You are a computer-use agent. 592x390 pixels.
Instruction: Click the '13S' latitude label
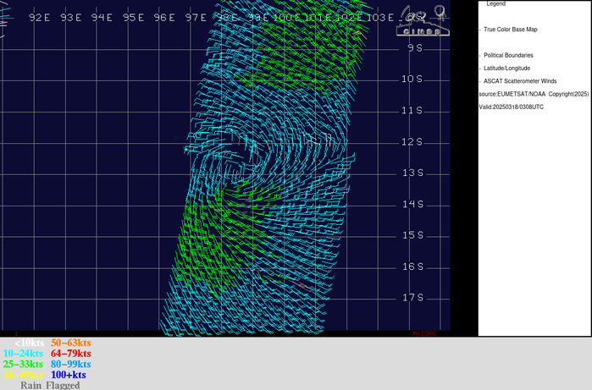pos(412,173)
